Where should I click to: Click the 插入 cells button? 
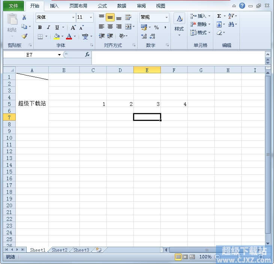click(x=200, y=16)
